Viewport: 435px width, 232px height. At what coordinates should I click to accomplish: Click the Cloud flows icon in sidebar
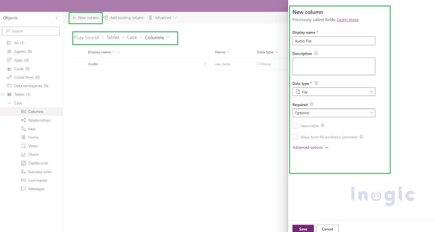coord(10,77)
